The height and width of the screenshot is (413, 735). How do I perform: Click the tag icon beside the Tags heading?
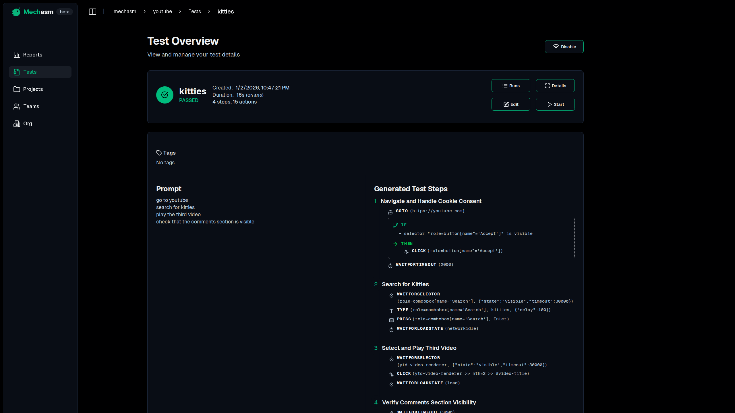[159, 153]
